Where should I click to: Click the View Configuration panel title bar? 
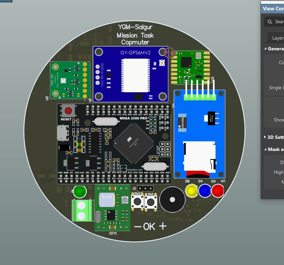[x=273, y=9]
